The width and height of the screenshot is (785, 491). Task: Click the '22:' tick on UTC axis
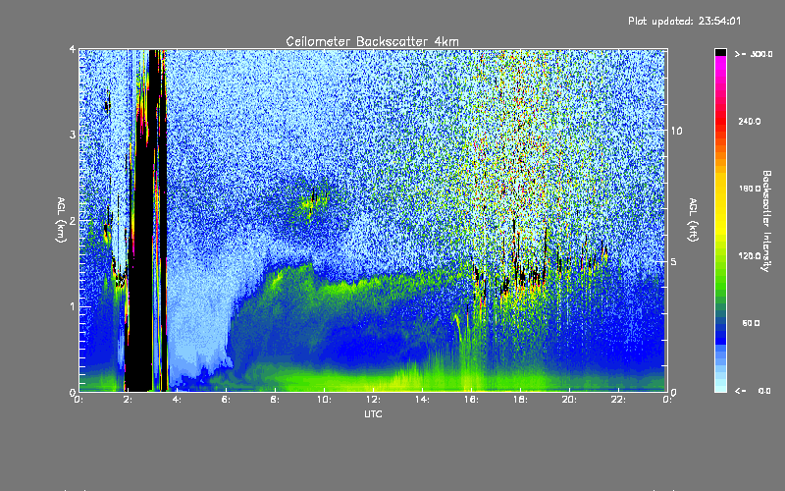click(x=618, y=400)
